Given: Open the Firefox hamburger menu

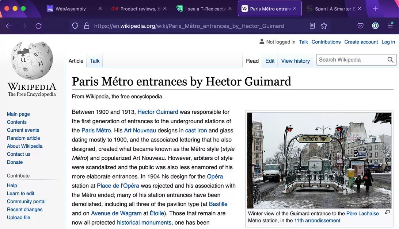Looking at the screenshot, I should (x=390, y=26).
